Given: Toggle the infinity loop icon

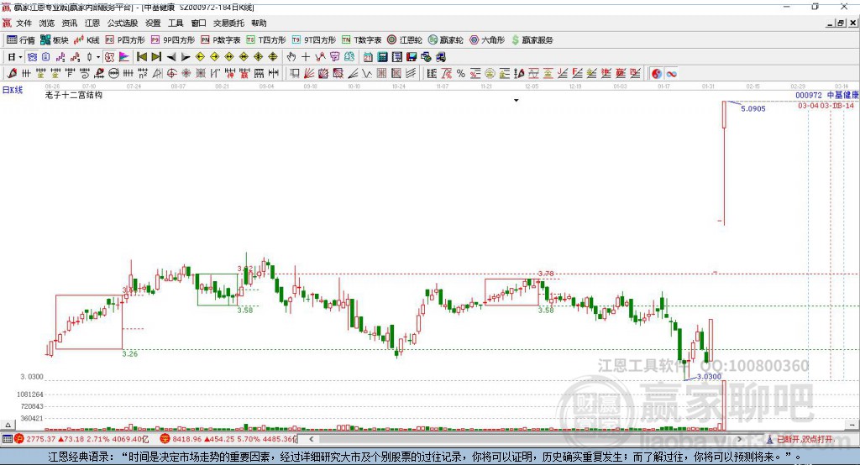Looking at the screenshot, I should click(671, 74).
